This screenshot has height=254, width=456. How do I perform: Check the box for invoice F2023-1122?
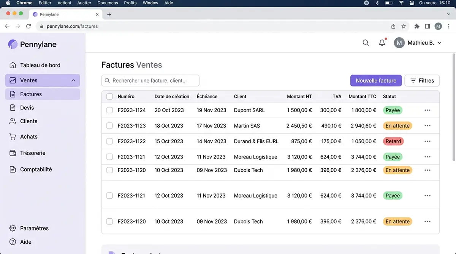tap(109, 141)
